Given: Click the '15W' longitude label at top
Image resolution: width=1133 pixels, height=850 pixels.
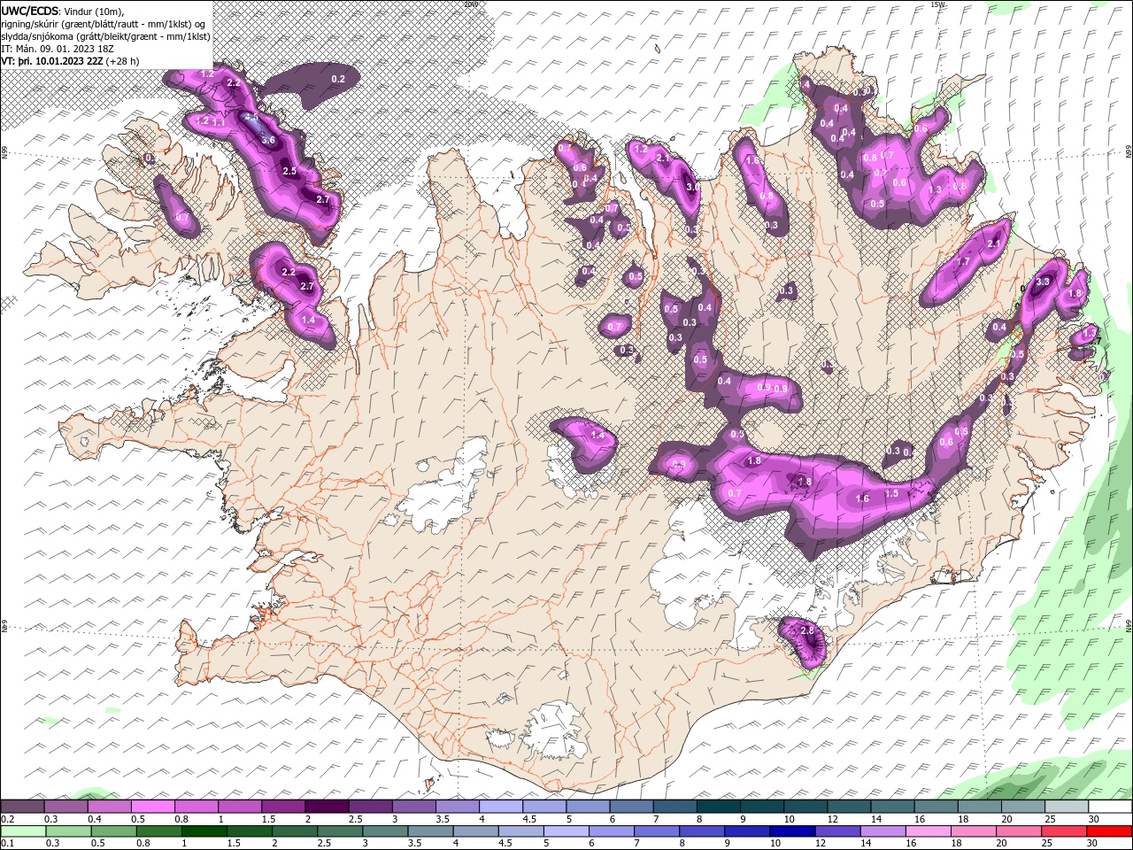Looking at the screenshot, I should click(x=937, y=4).
